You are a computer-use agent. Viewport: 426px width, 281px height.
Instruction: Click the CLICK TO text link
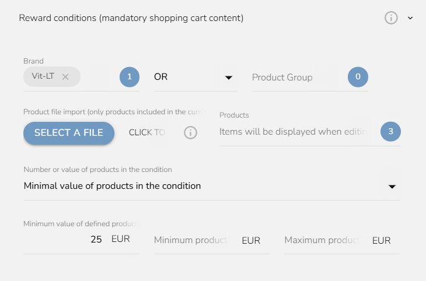tap(147, 133)
